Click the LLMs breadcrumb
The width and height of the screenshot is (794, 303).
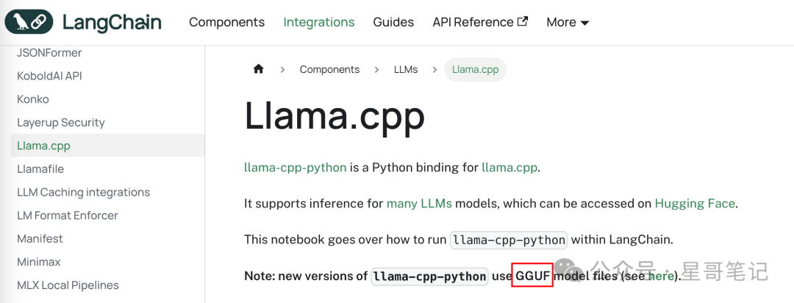pos(406,69)
